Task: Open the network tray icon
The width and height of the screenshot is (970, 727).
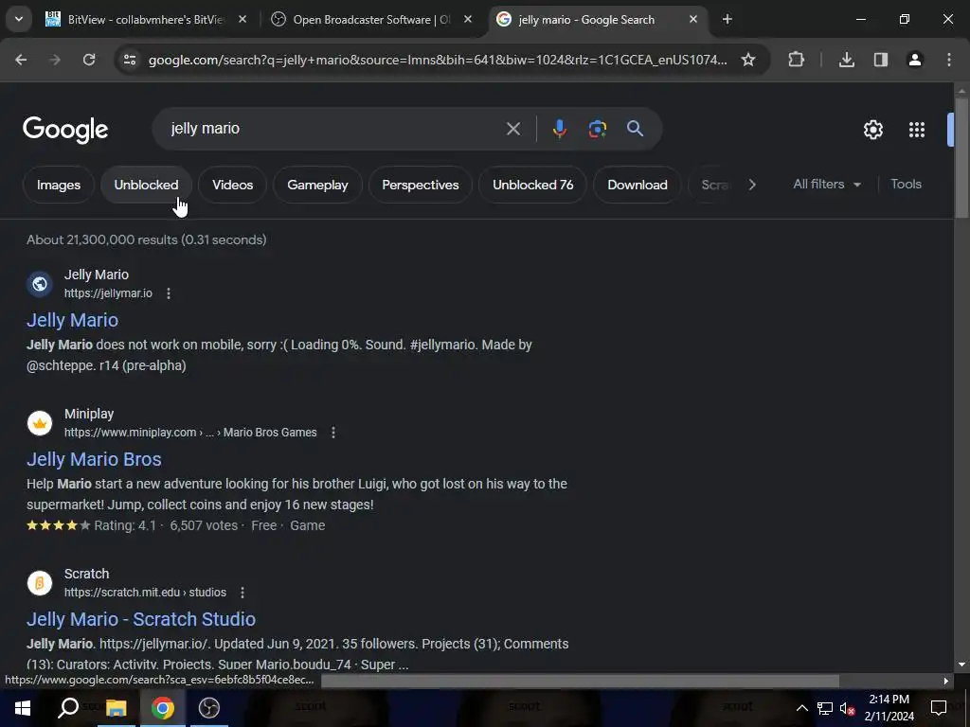Action: click(x=825, y=708)
